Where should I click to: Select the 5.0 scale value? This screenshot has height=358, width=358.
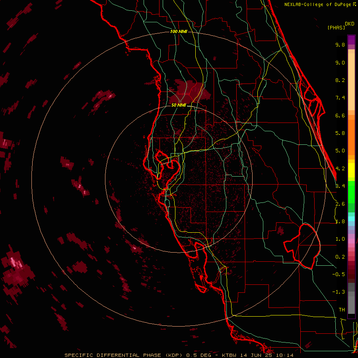pyautogui.click(x=340, y=151)
